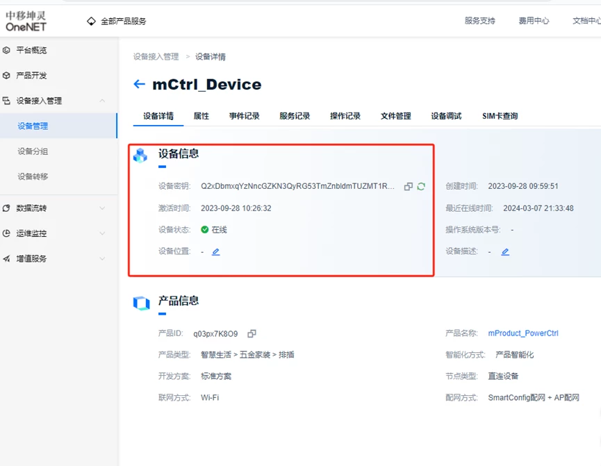601x466 pixels.
Task: Click the 设备接入管理 sidebar icon
Action: coord(6,101)
